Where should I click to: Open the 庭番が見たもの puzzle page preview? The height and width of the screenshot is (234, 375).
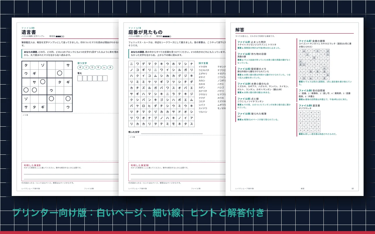pos(172,107)
